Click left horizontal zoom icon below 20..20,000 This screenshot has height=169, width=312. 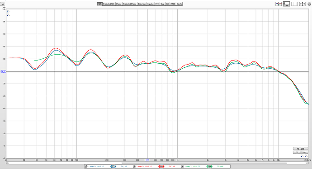(x=302, y=156)
